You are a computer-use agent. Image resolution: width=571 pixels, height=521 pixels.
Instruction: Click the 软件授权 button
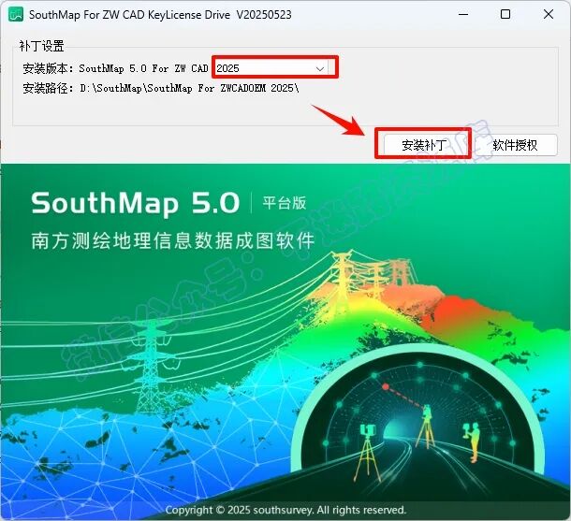tap(515, 145)
